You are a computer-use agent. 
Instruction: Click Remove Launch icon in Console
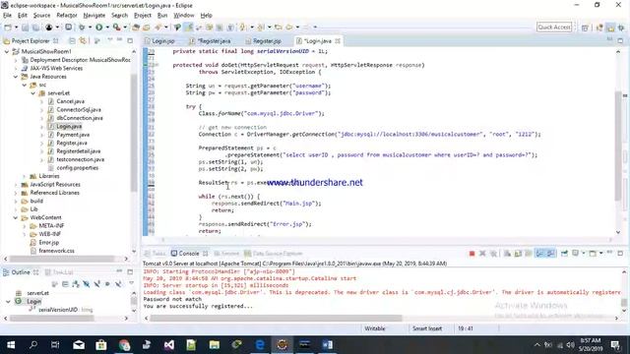[482, 254]
